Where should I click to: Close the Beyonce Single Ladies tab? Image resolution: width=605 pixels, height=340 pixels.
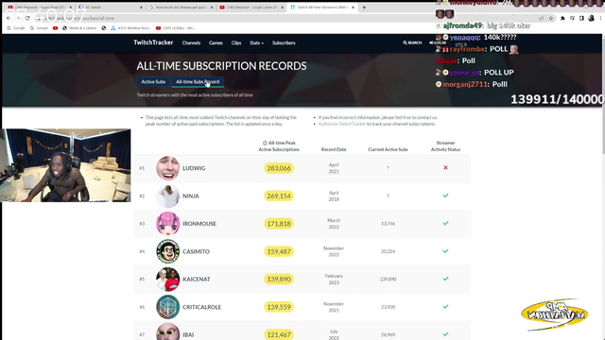point(282,8)
